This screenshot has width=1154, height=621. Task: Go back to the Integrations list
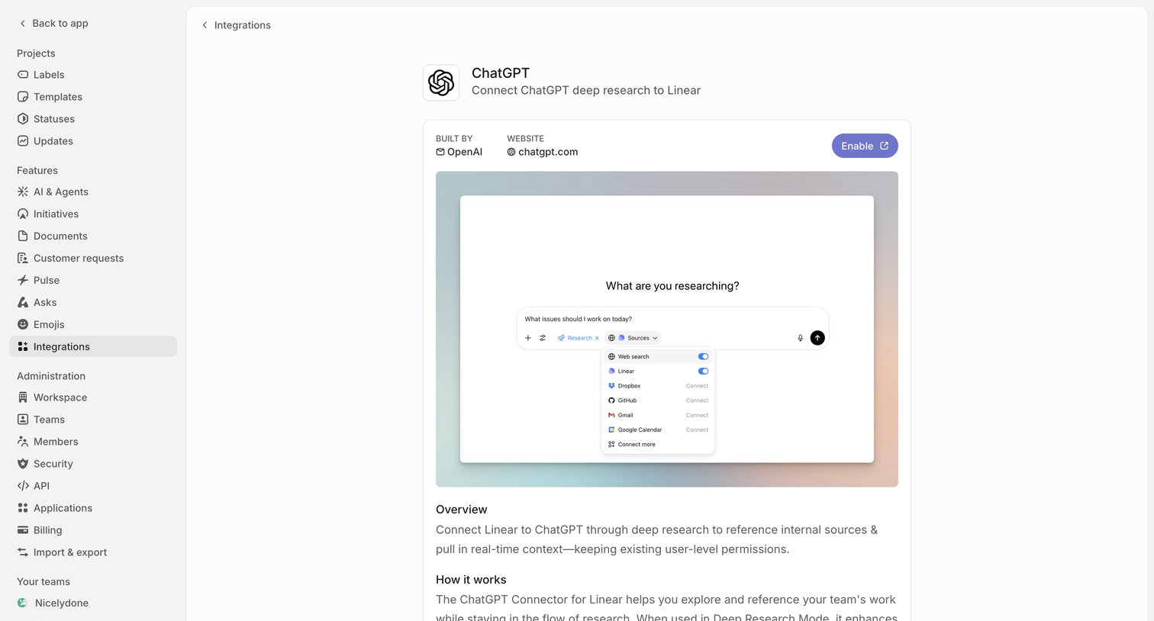236,25
